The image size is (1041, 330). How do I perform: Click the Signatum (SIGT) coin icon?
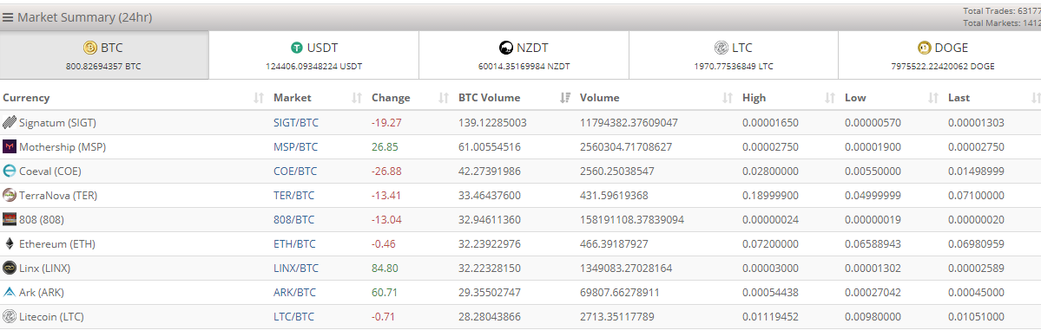point(10,123)
